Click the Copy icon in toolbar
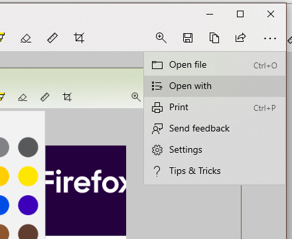Image resolution: width=292 pixels, height=239 pixels. (x=214, y=38)
